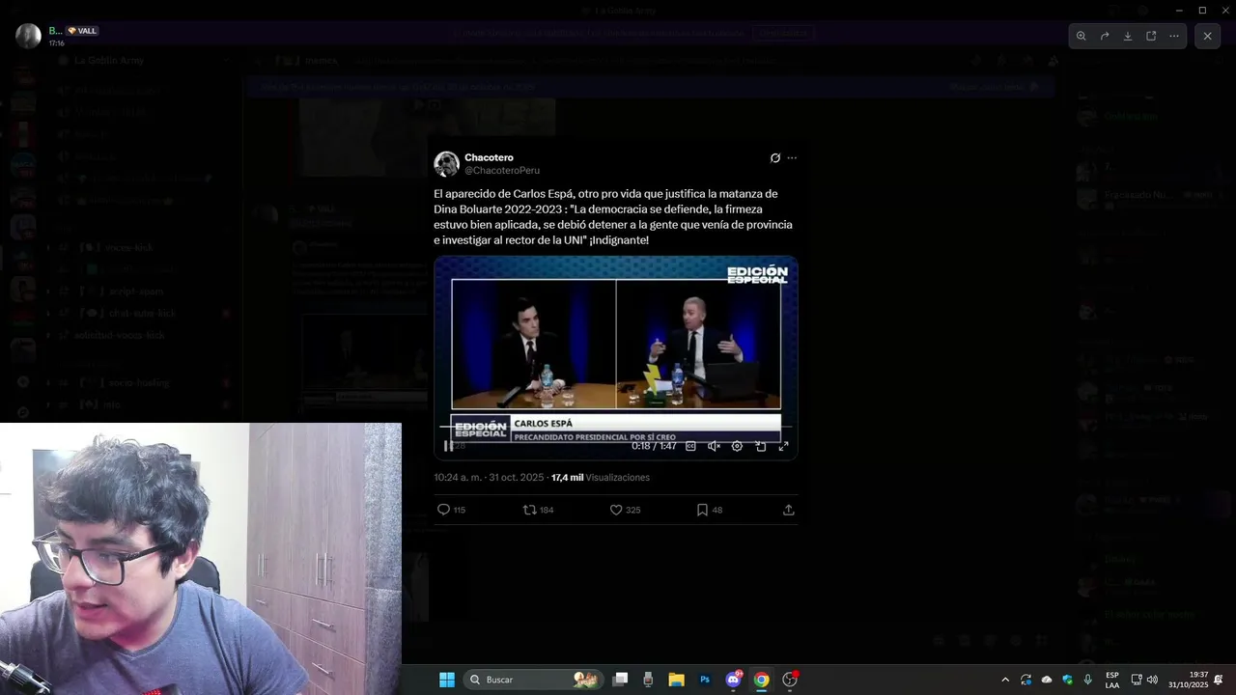Switch to Google Chrome in the taskbar

tap(761, 680)
